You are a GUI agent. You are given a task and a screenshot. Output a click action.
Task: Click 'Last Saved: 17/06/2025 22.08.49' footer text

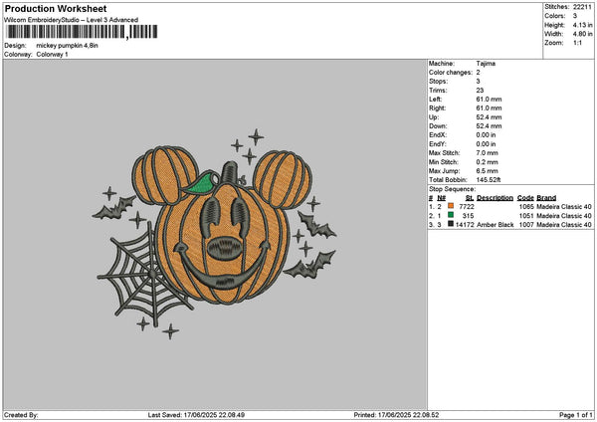click(x=196, y=415)
